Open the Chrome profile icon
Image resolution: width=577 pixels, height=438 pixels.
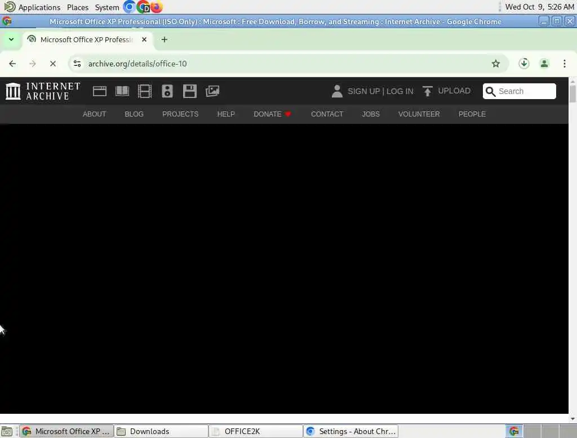(544, 64)
